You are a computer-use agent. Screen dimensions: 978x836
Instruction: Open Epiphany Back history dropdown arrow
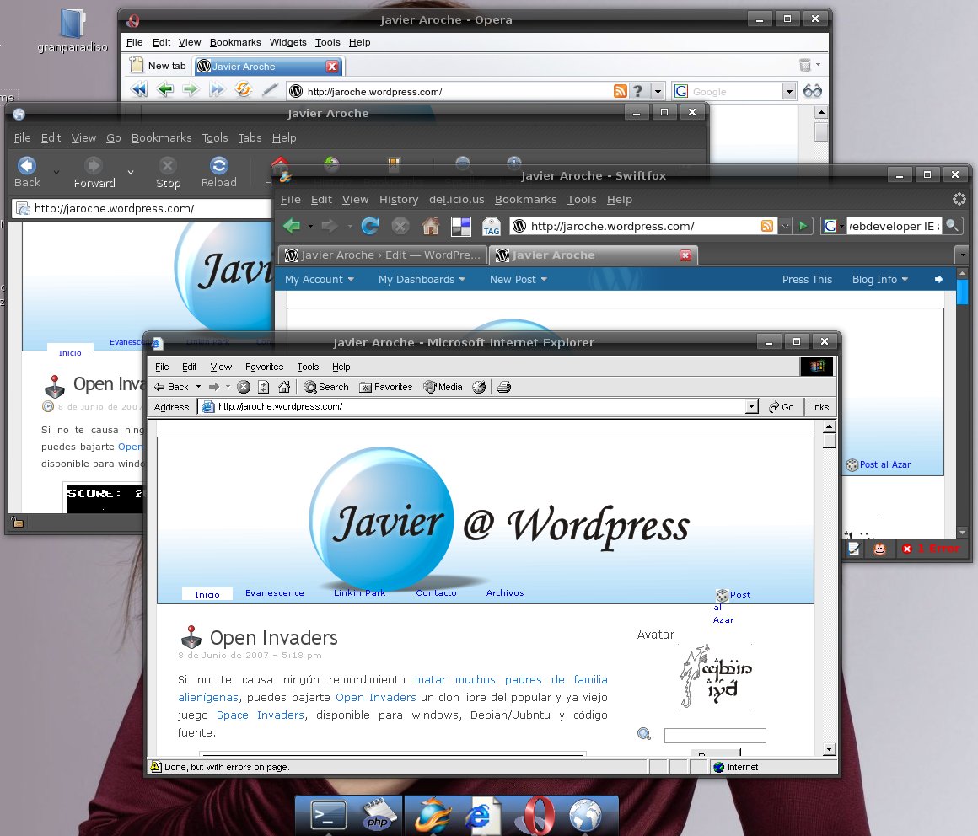(56, 172)
